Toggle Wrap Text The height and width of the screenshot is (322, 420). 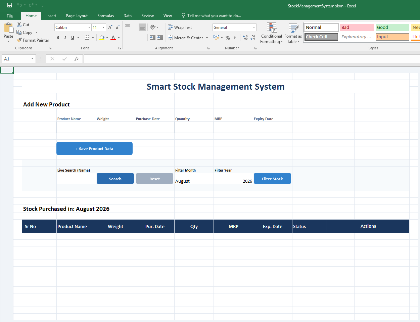(180, 28)
